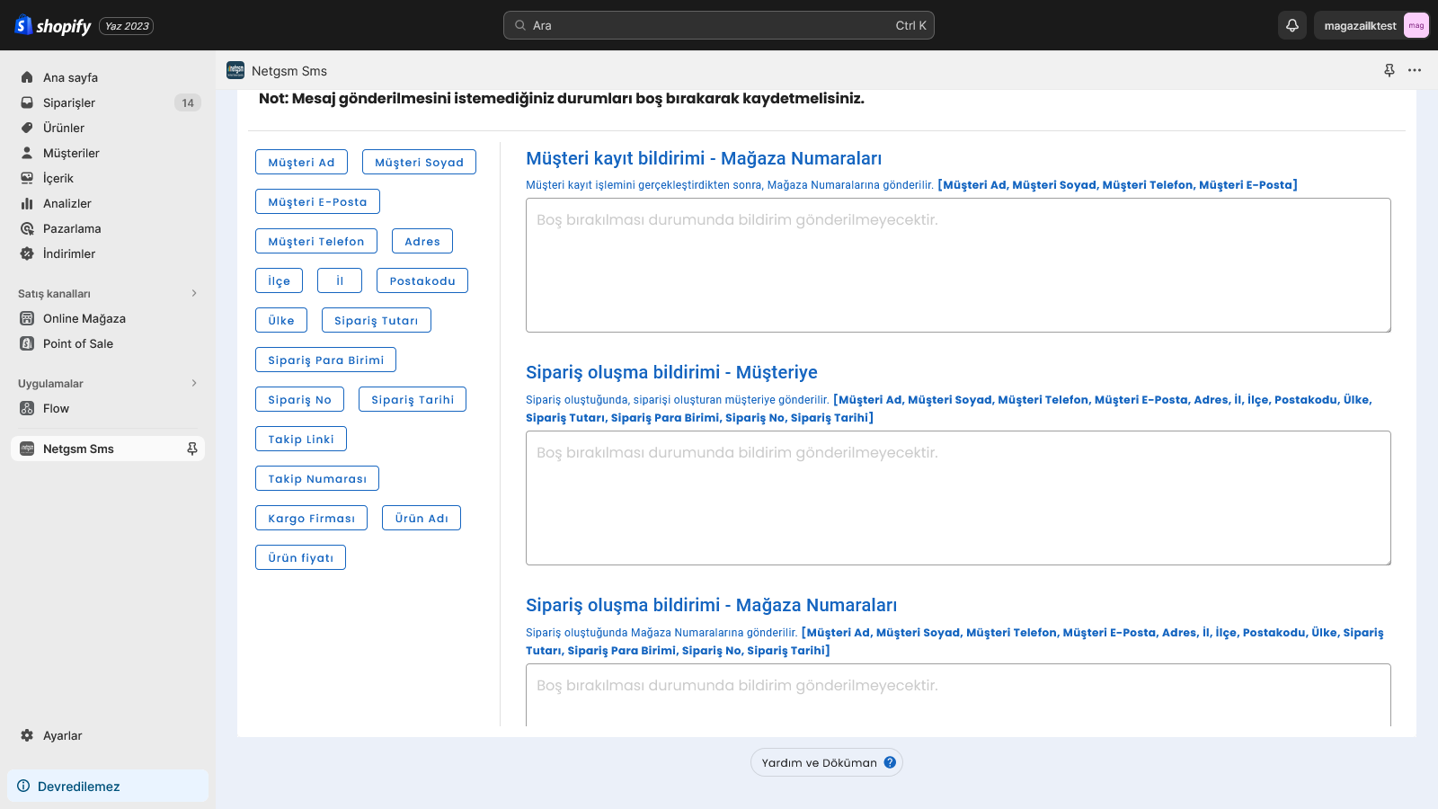Click the Pazarlama target icon
The width and height of the screenshot is (1438, 809).
tap(27, 228)
